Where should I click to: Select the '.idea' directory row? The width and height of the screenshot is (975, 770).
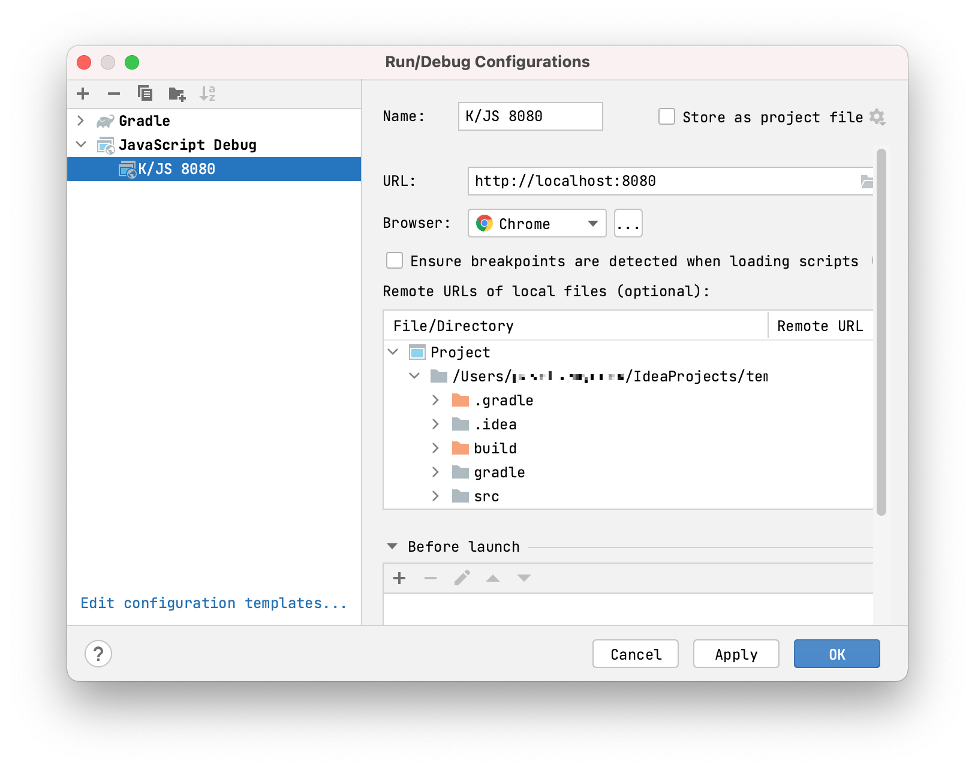(628, 424)
